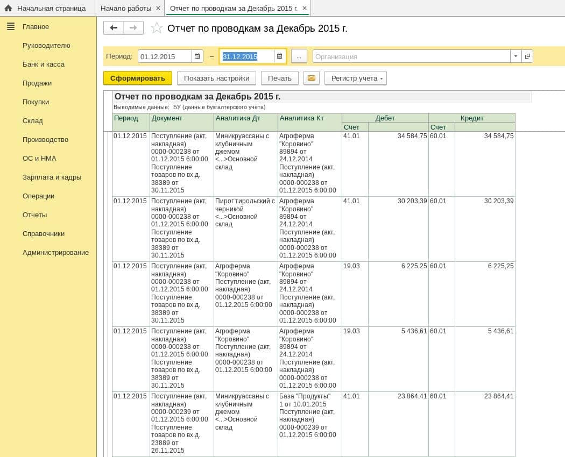This screenshot has width=565, height=457.
Task: Open the ОС и НМА section
Action: (x=39, y=158)
